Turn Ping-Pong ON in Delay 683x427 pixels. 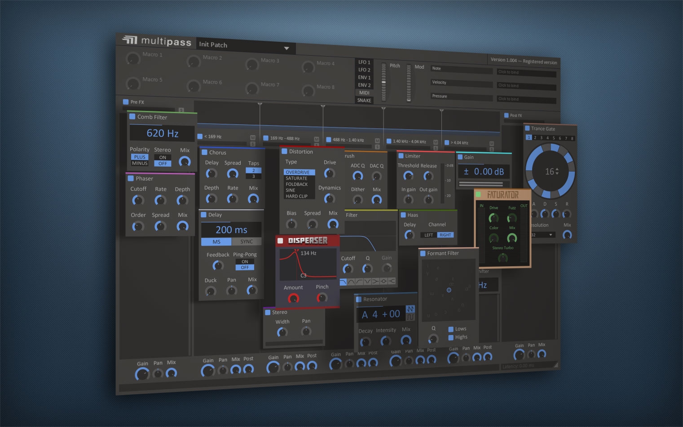pyautogui.click(x=245, y=261)
